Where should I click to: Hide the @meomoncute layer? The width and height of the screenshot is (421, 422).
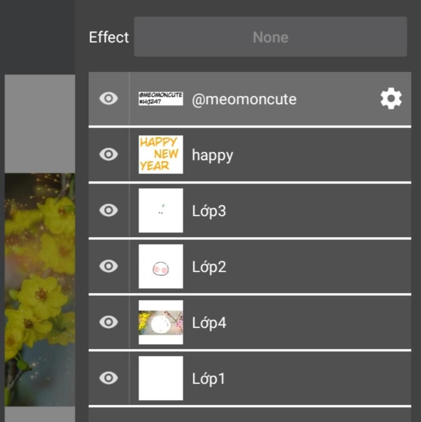pos(109,99)
